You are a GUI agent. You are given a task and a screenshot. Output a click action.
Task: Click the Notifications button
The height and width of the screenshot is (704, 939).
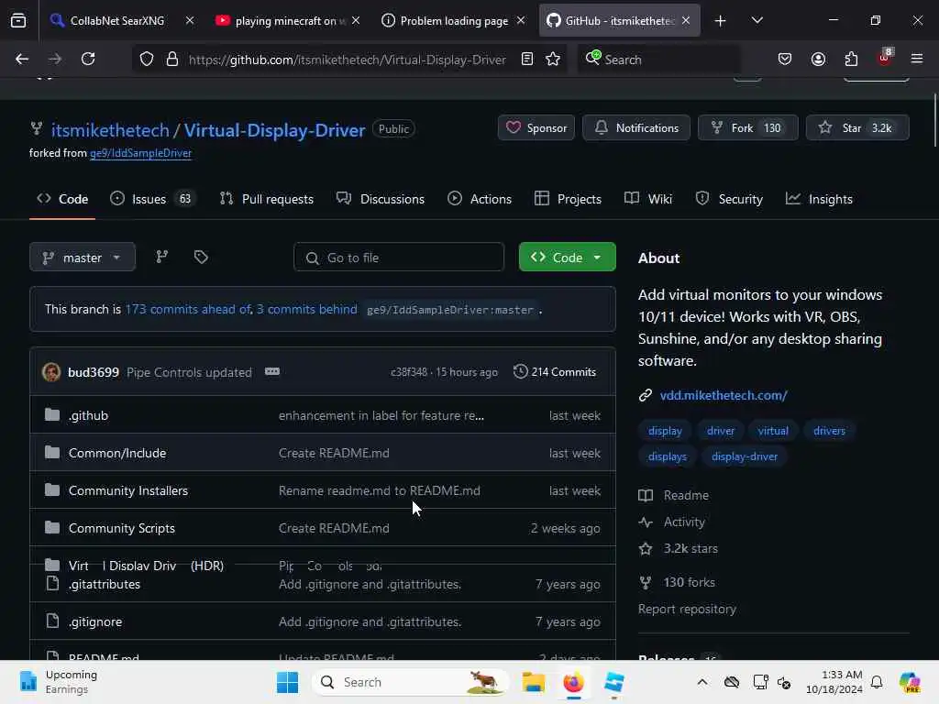[x=636, y=127]
